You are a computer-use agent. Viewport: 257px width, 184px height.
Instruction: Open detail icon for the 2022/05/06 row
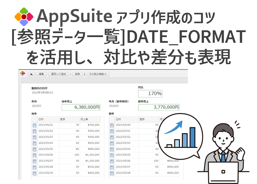[x=112, y=161]
